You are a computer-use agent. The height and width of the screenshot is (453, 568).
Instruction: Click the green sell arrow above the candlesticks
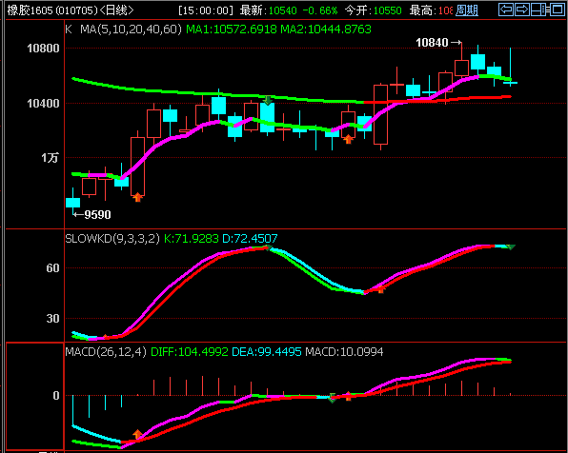[268, 100]
